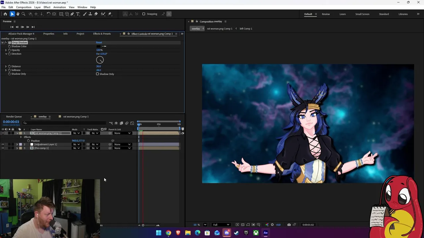Select the Horizontal Type tool

(x=78, y=14)
